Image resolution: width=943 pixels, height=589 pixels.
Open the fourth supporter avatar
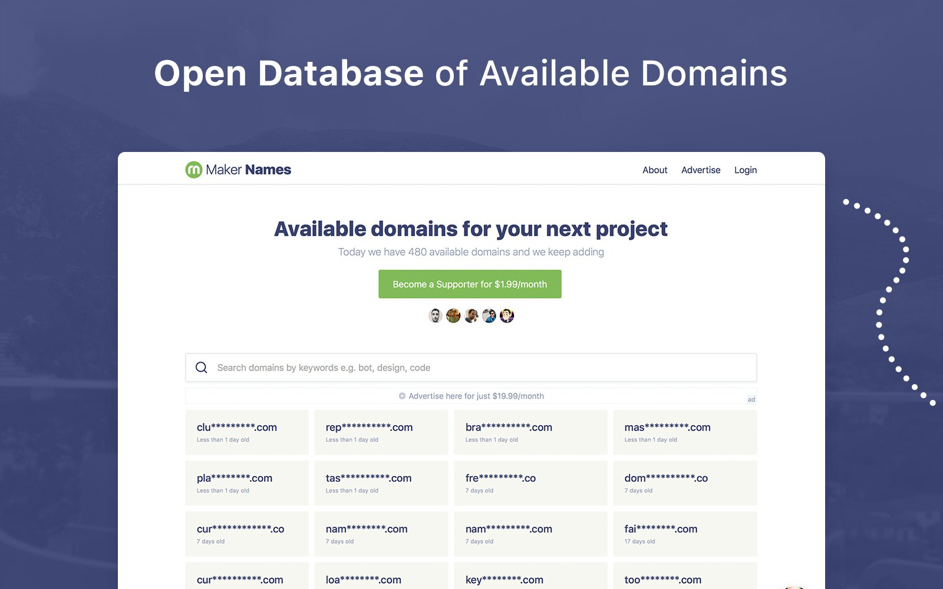point(489,316)
